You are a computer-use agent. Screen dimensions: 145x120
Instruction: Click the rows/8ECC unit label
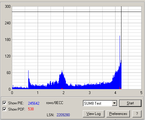point(55,103)
